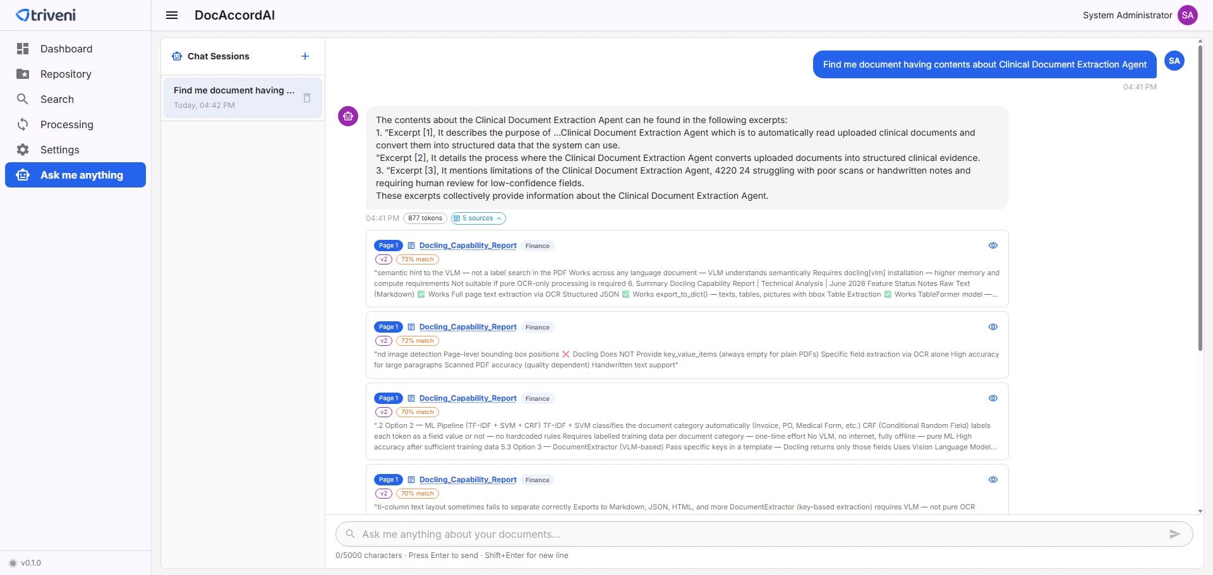
Task: Click the search icon inside the chat input
Action: point(350,534)
